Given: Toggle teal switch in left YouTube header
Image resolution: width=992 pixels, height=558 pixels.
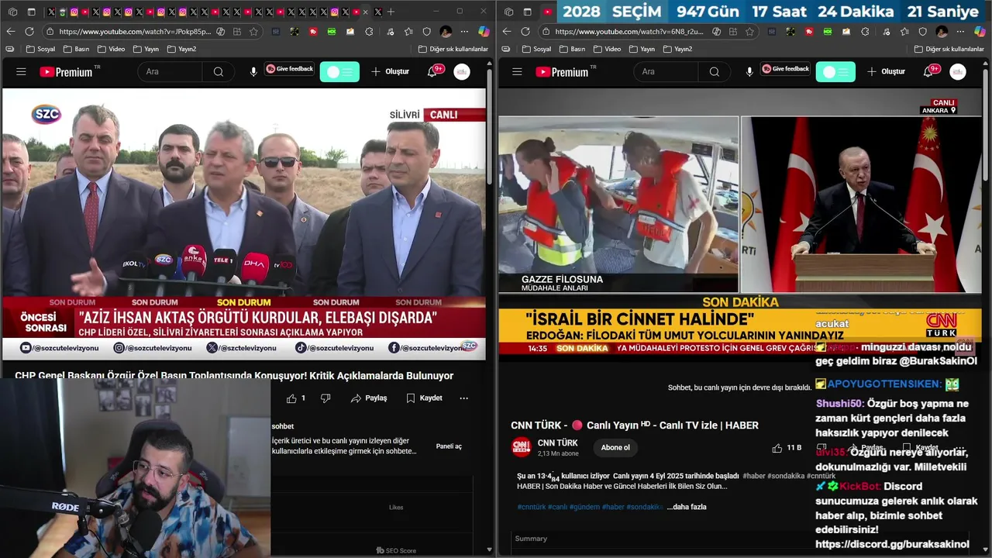Looking at the screenshot, I should 339,72.
